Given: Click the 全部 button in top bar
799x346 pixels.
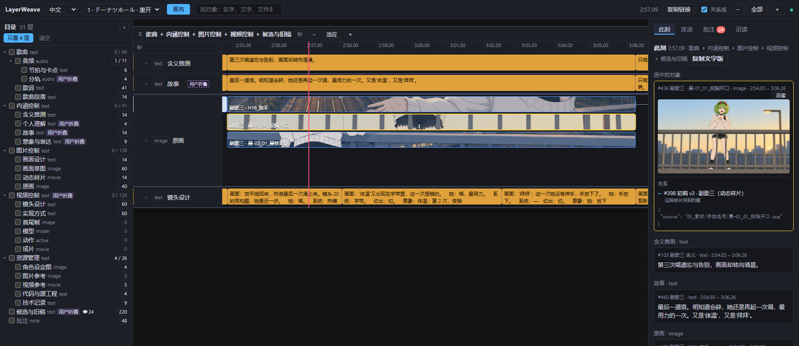Looking at the screenshot, I should click(757, 9).
